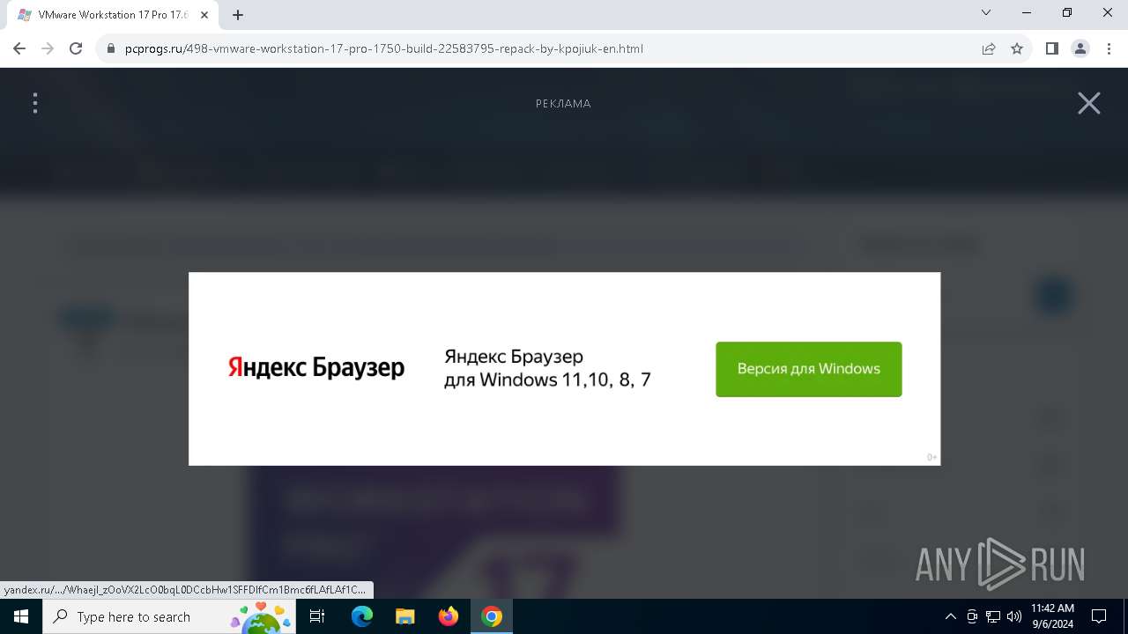The height and width of the screenshot is (634, 1128).
Task: Close the advertisement overlay with the X
Action: [x=1089, y=103]
